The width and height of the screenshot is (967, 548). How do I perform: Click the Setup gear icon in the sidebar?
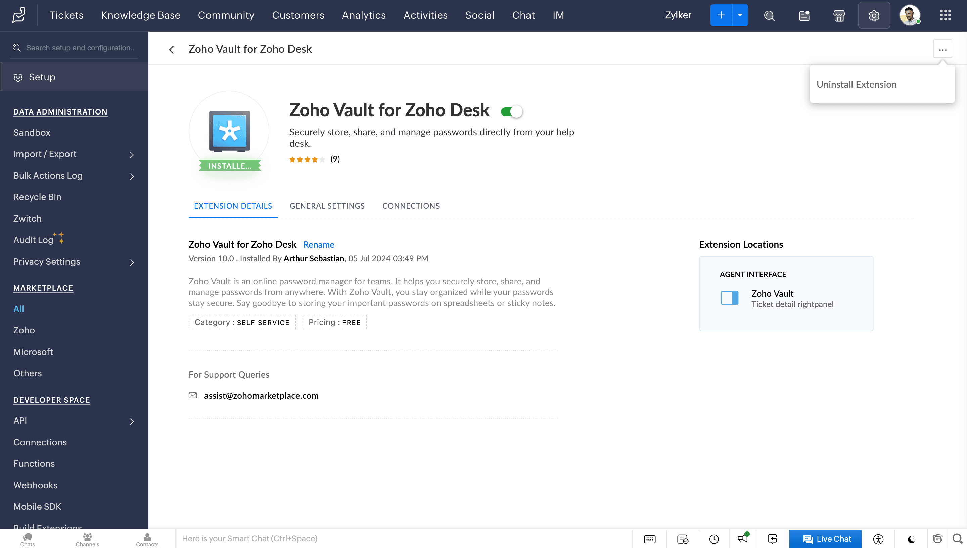click(x=18, y=77)
